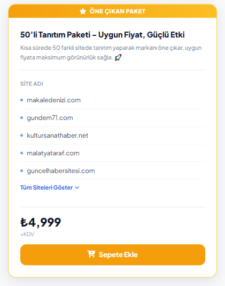
Task: Click the SİTE ADI column header
Action: [32, 84]
